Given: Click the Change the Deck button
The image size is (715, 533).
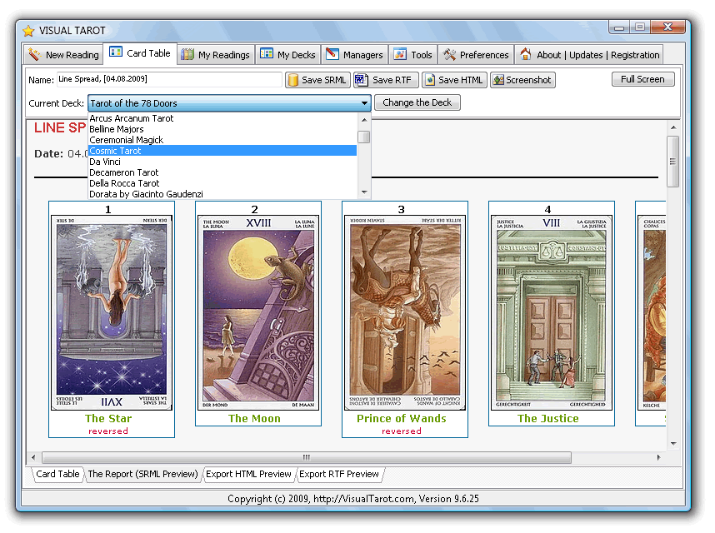Looking at the screenshot, I should [x=417, y=103].
